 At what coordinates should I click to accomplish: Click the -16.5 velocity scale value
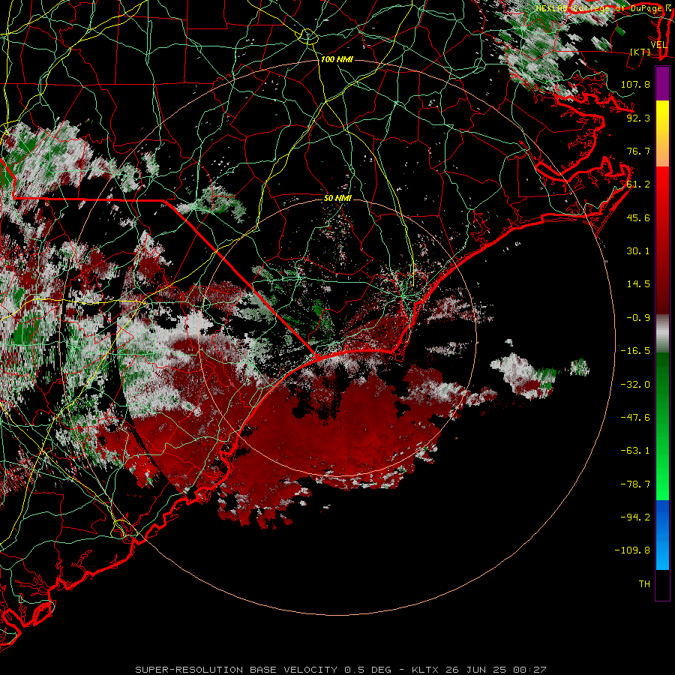(x=635, y=351)
